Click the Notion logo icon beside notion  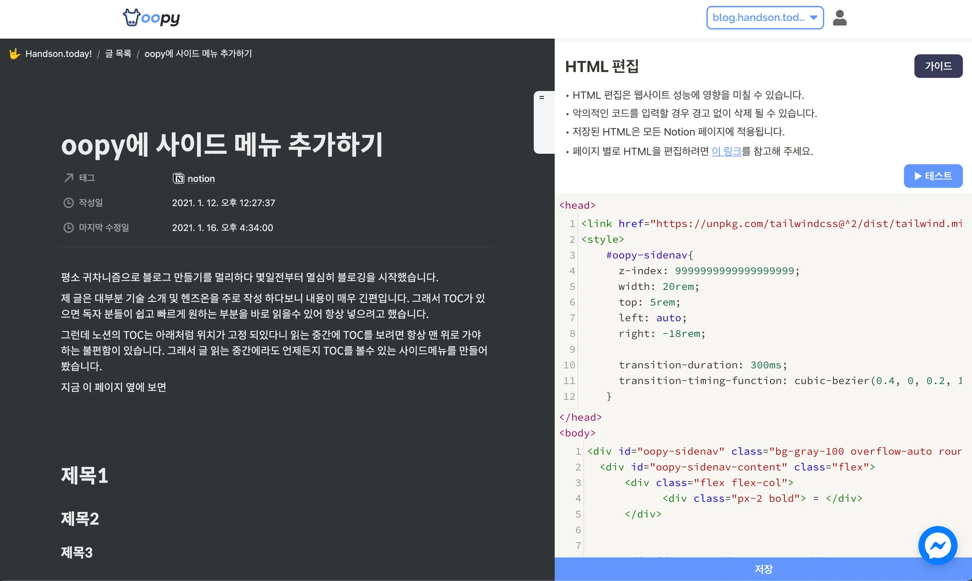178,178
